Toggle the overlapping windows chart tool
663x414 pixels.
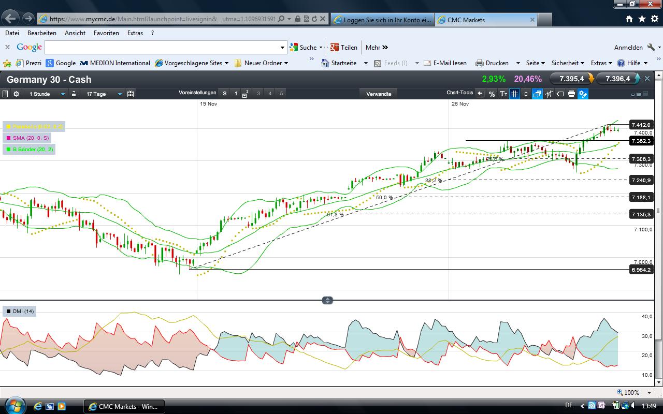pyautogui.click(x=537, y=94)
